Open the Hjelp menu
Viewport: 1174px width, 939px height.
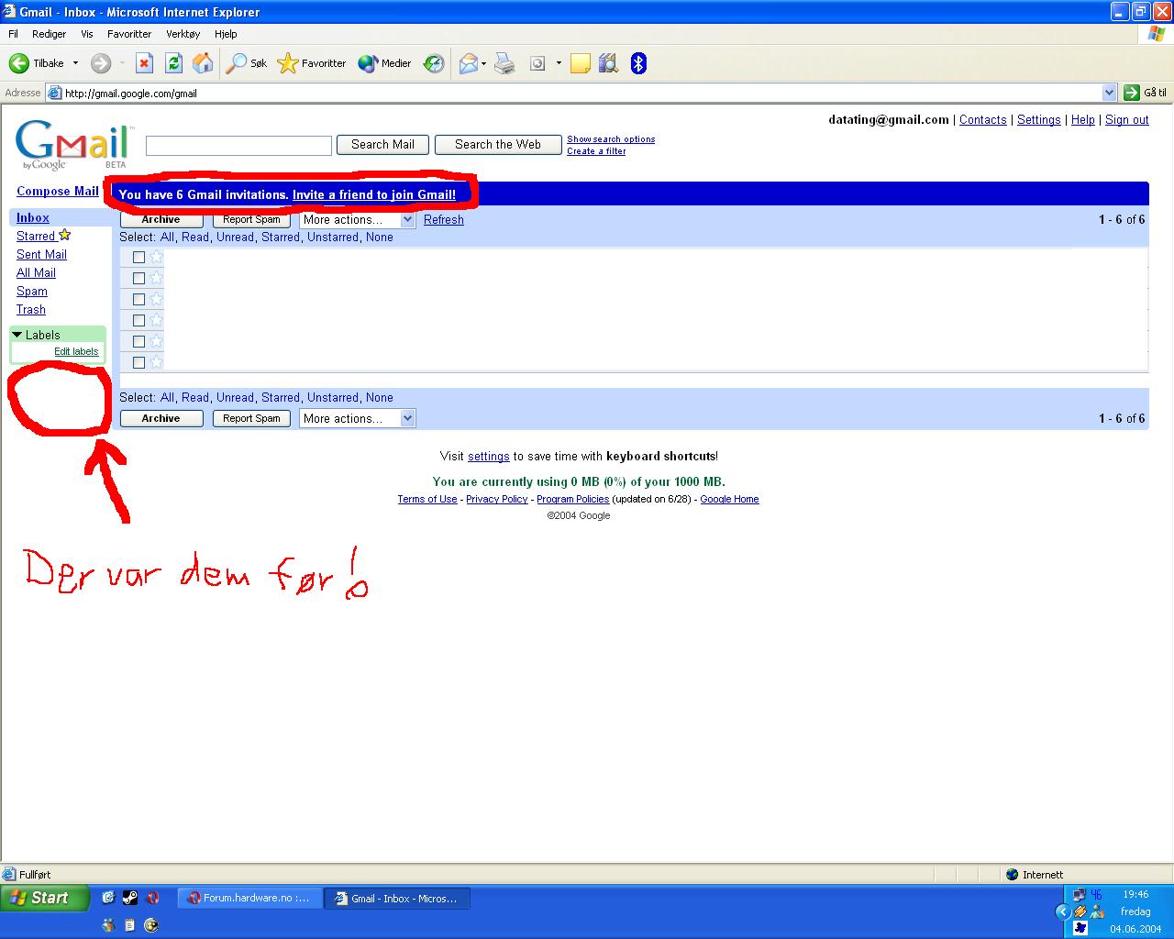pyautogui.click(x=226, y=34)
